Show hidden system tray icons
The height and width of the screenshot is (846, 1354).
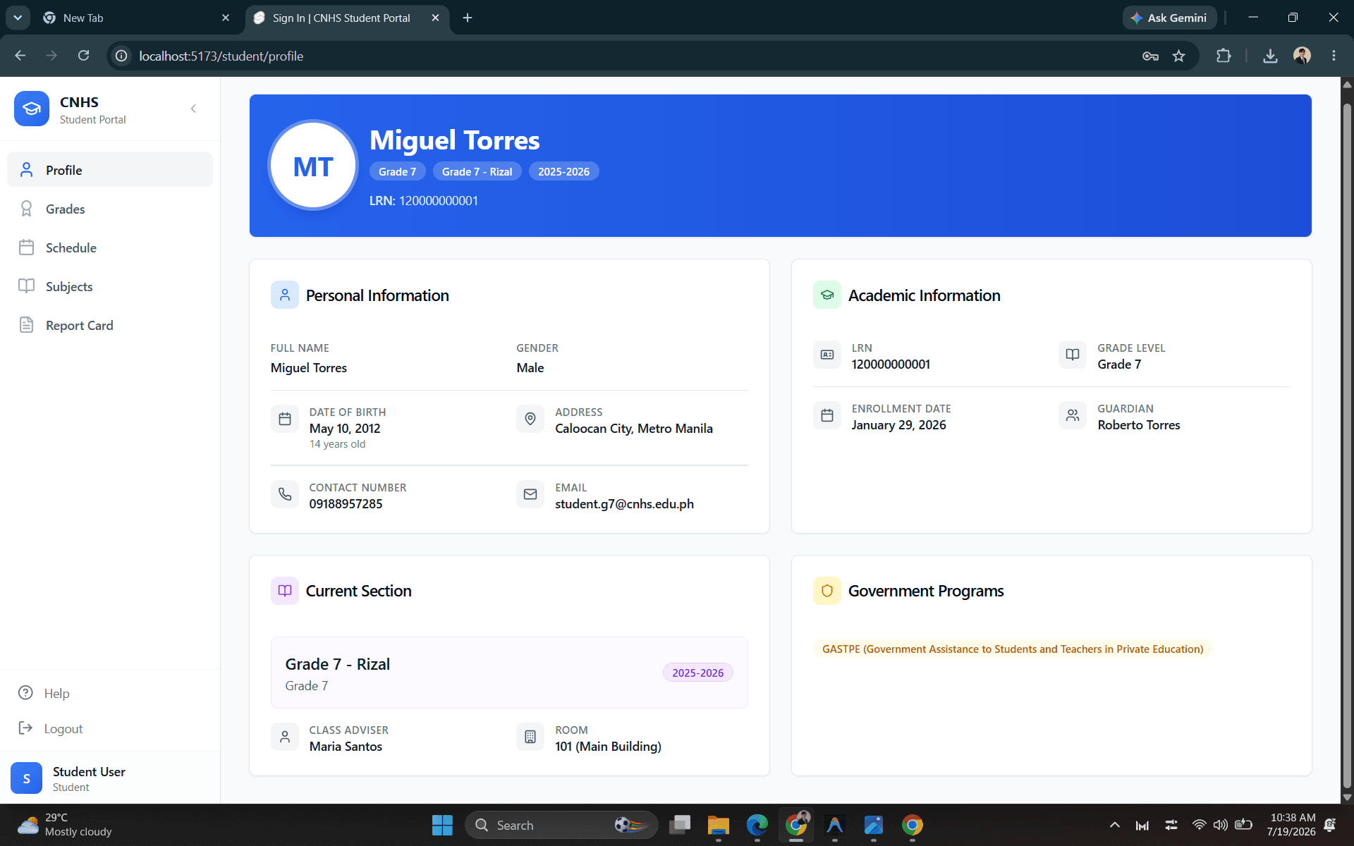pos(1115,825)
